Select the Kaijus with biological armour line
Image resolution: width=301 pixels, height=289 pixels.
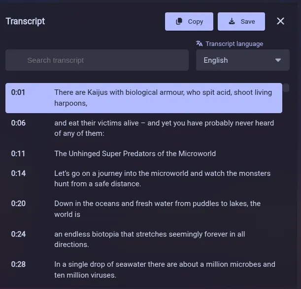click(x=144, y=98)
